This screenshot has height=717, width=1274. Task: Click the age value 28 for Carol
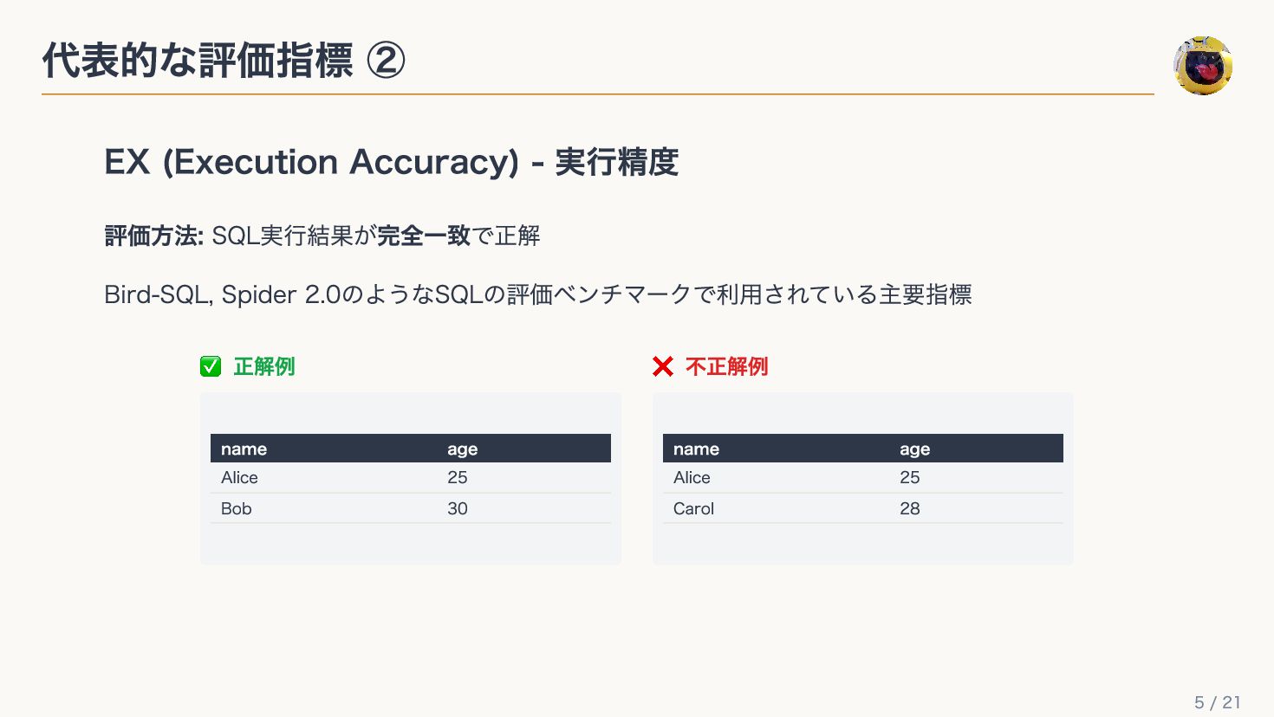(910, 508)
